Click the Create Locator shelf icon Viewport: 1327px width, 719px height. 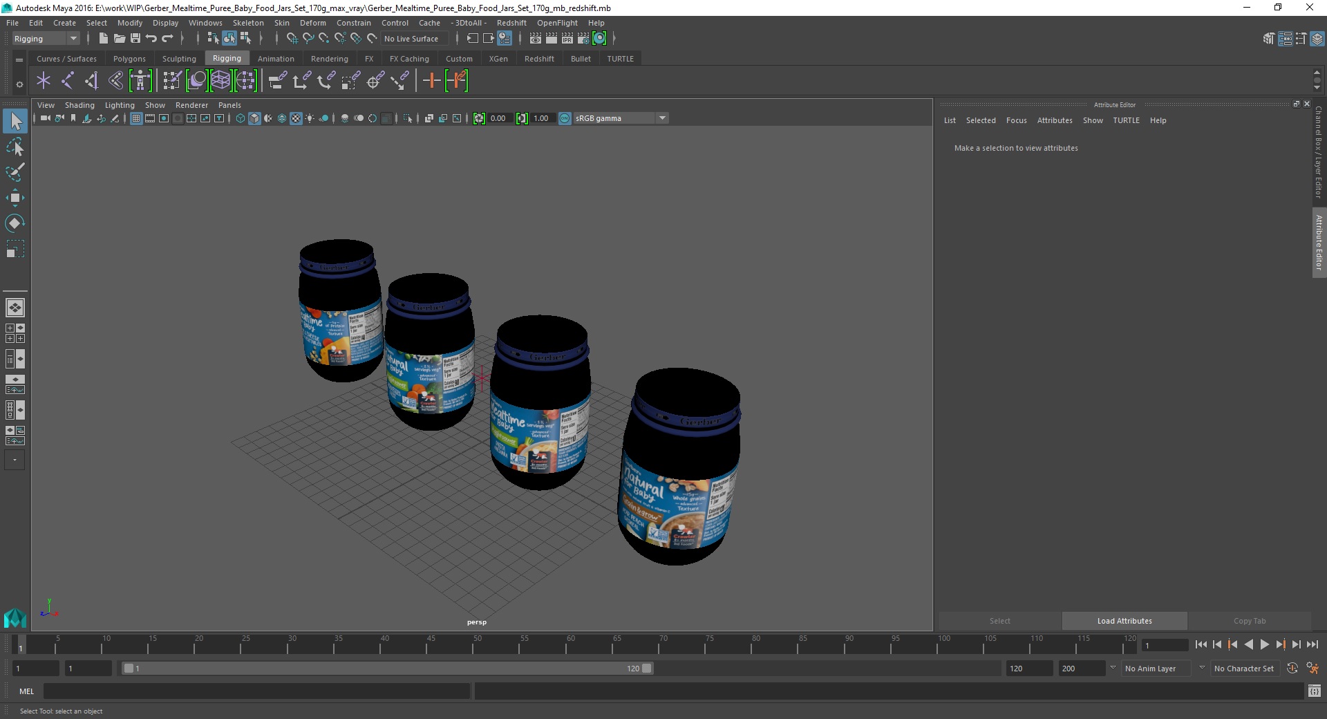(x=44, y=81)
